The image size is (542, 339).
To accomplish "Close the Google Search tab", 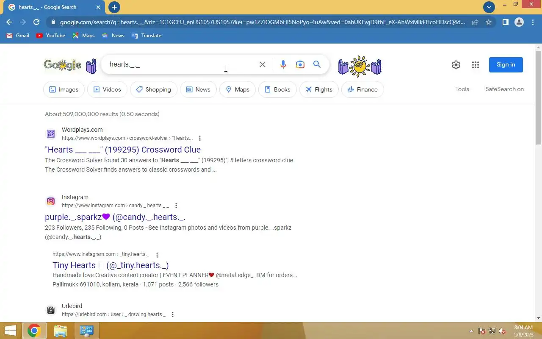I will (98, 7).
